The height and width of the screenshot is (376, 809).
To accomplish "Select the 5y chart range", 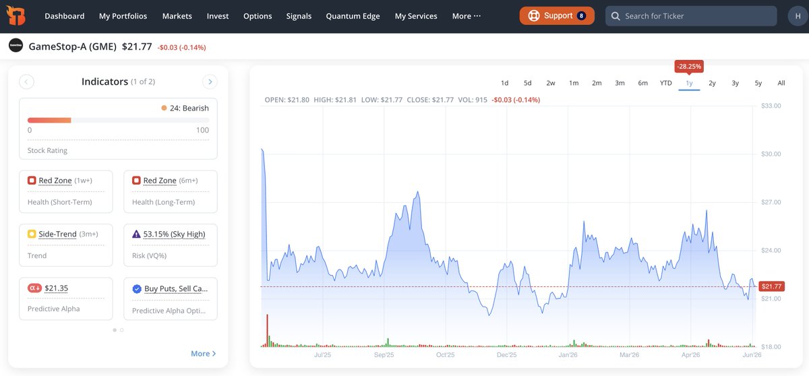I will [758, 83].
